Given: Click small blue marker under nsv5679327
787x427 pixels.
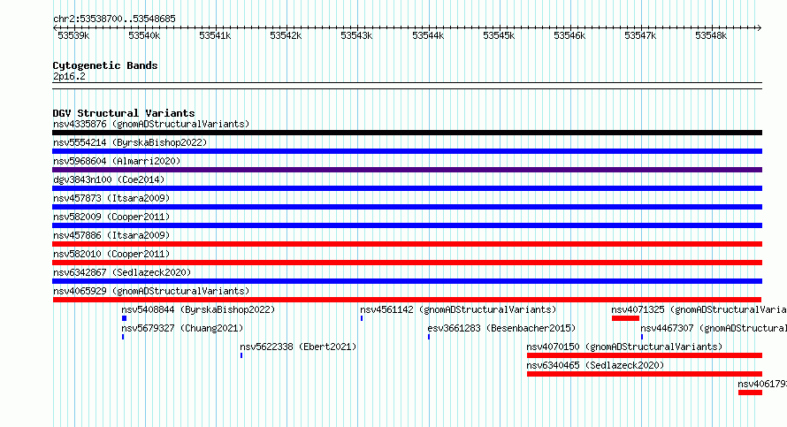Looking at the screenshot, I should (123, 337).
